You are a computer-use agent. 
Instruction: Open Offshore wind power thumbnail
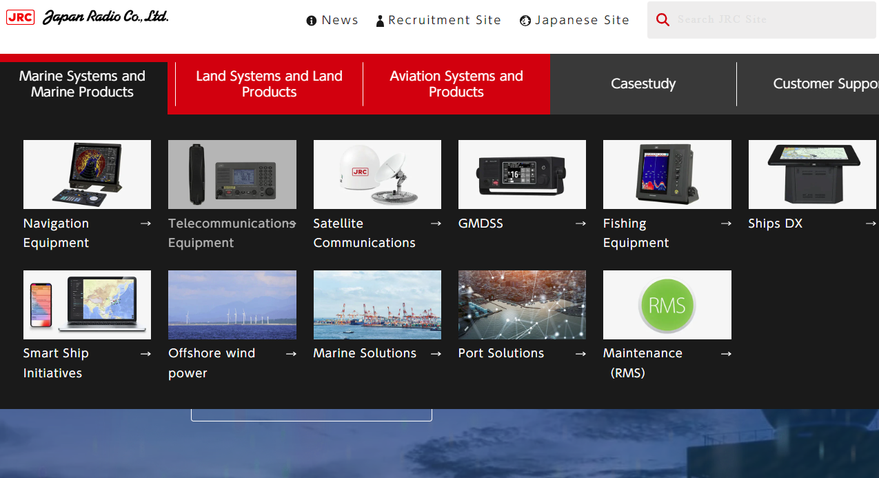[232, 305]
